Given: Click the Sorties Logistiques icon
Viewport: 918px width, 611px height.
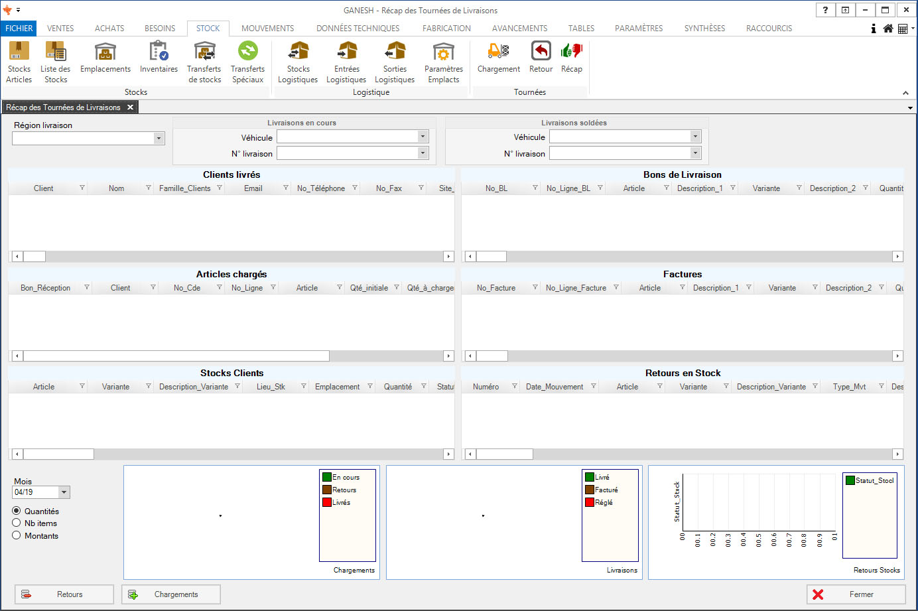Looking at the screenshot, I should (395, 52).
